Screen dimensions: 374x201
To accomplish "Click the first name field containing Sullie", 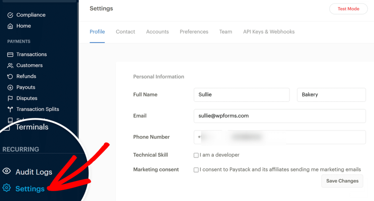I will pyautogui.click(x=242, y=95).
